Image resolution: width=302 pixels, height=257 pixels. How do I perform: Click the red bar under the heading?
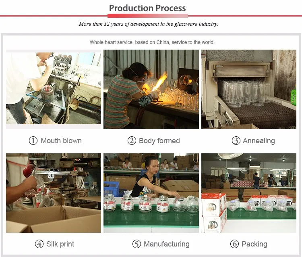[x=148, y=16]
